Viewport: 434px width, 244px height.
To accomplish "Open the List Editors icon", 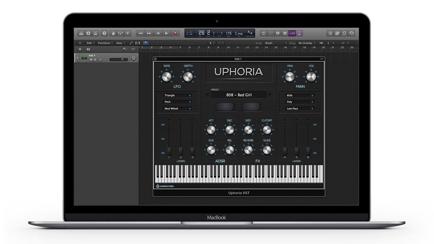I will pos(330,33).
